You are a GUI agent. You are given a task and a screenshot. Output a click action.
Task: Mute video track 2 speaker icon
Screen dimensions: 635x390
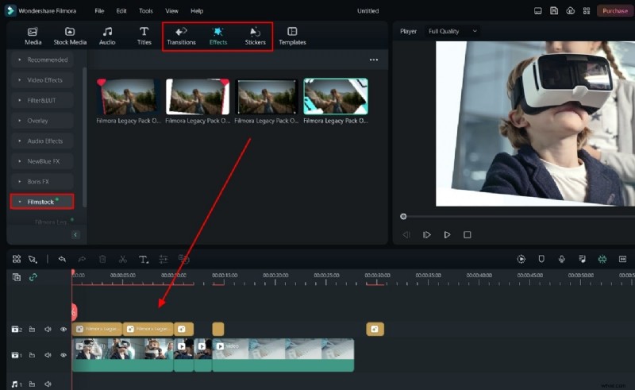click(48, 329)
